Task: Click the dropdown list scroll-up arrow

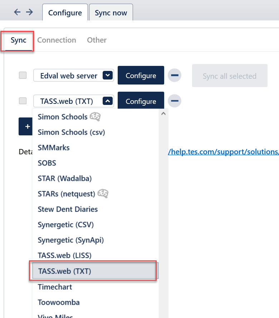Action: click(x=163, y=114)
